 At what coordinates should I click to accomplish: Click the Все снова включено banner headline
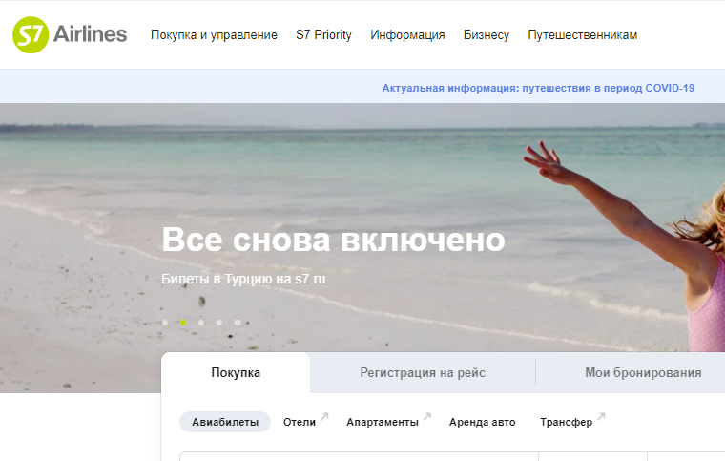coord(333,240)
